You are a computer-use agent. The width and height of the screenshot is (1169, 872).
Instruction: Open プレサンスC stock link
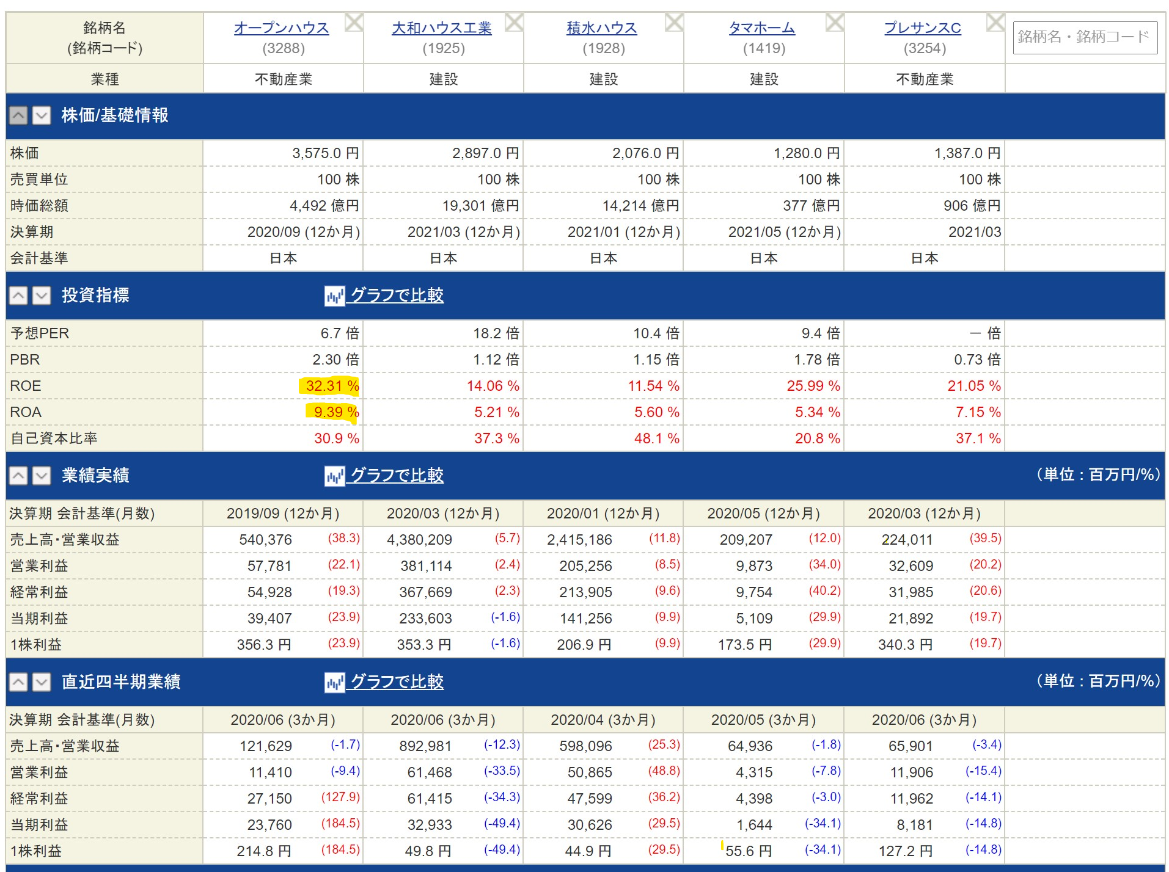click(x=923, y=28)
